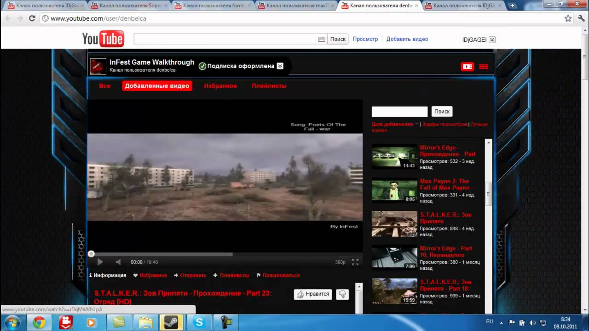
Task: Close the denbelca browser tab
Action: click(416, 6)
